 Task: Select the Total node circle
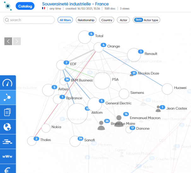[85, 37]
